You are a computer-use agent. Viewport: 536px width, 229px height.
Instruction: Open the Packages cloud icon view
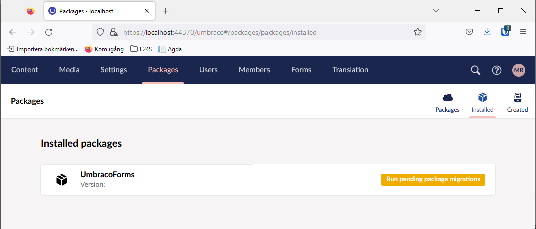[447, 102]
